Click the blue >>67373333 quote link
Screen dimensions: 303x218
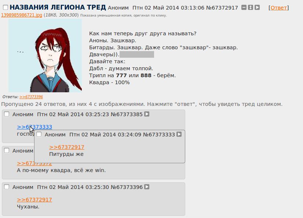click(34, 127)
